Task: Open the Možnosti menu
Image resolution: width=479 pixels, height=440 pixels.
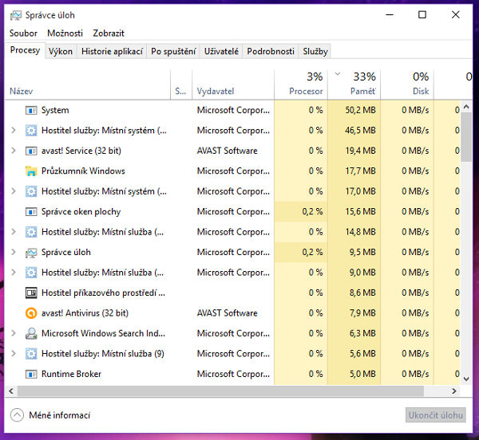Action: [x=65, y=33]
